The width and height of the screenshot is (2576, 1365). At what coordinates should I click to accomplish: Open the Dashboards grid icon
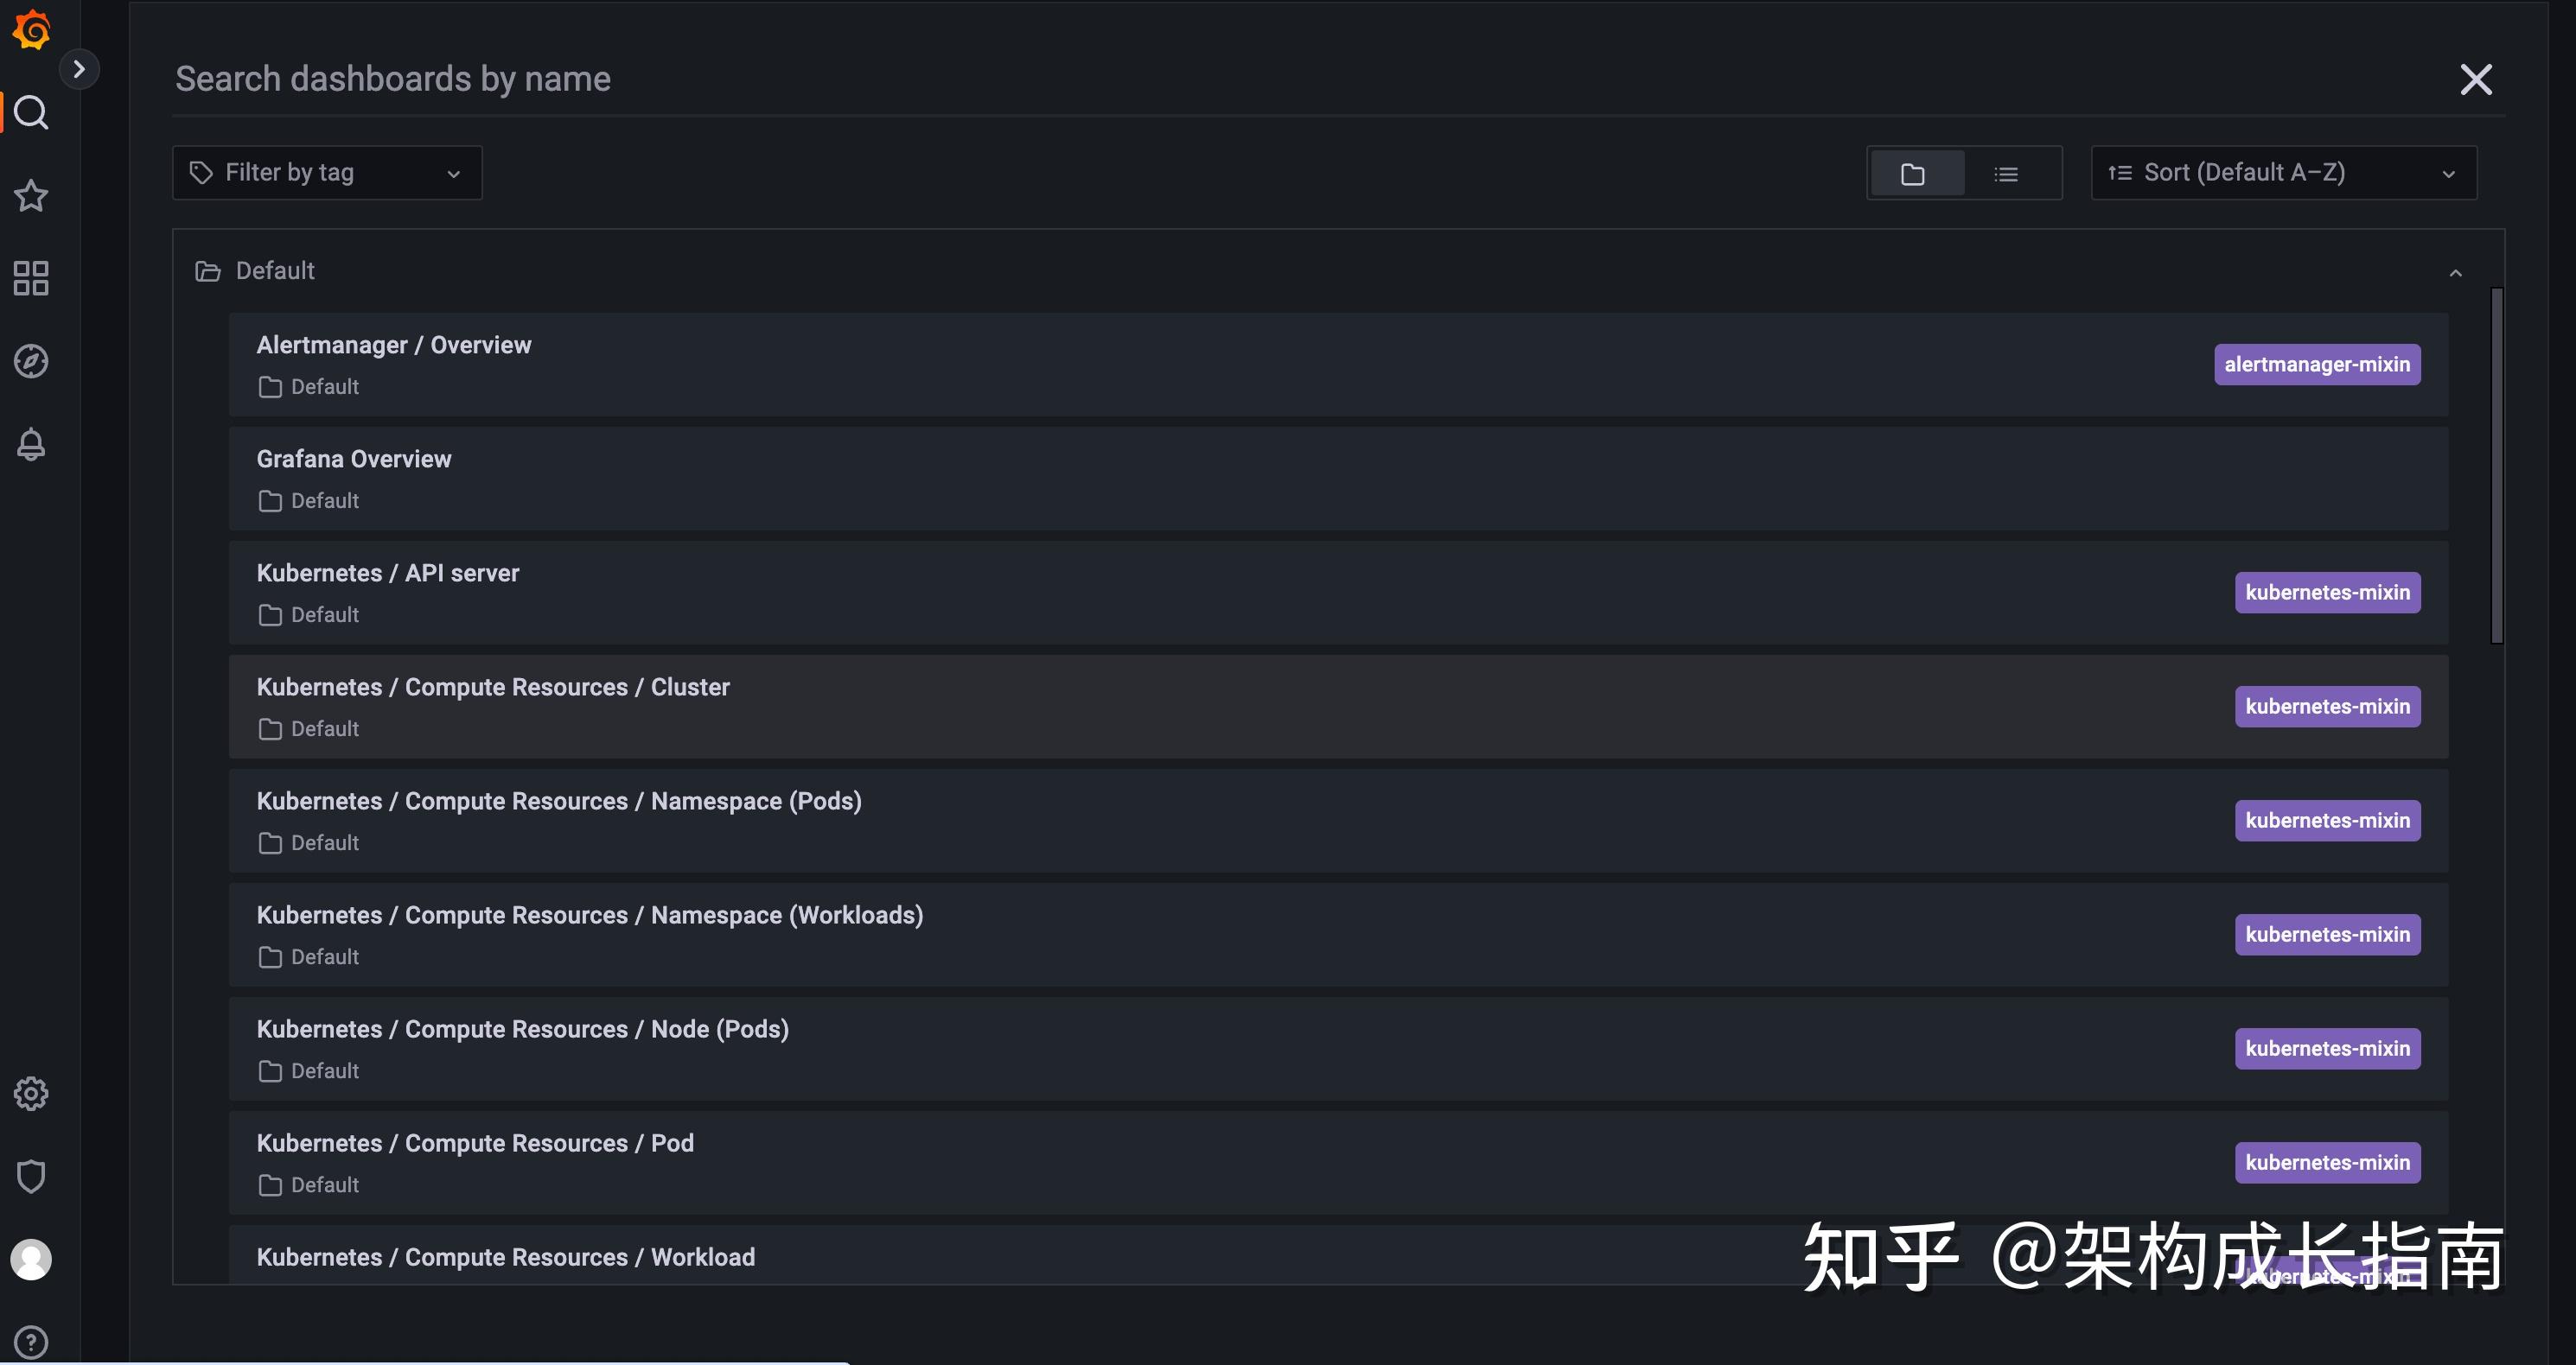31,279
